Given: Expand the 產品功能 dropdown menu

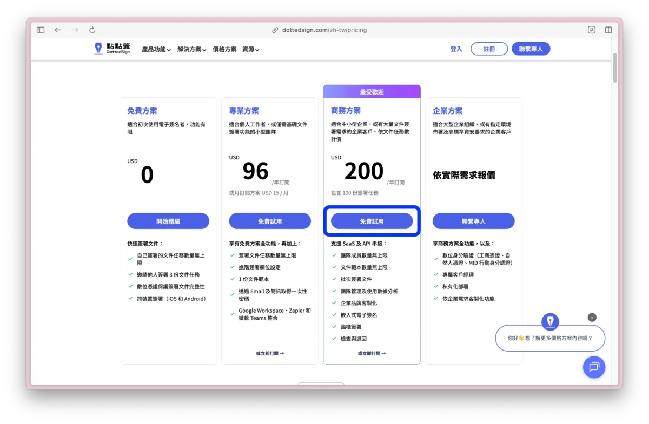Looking at the screenshot, I should pyautogui.click(x=156, y=49).
